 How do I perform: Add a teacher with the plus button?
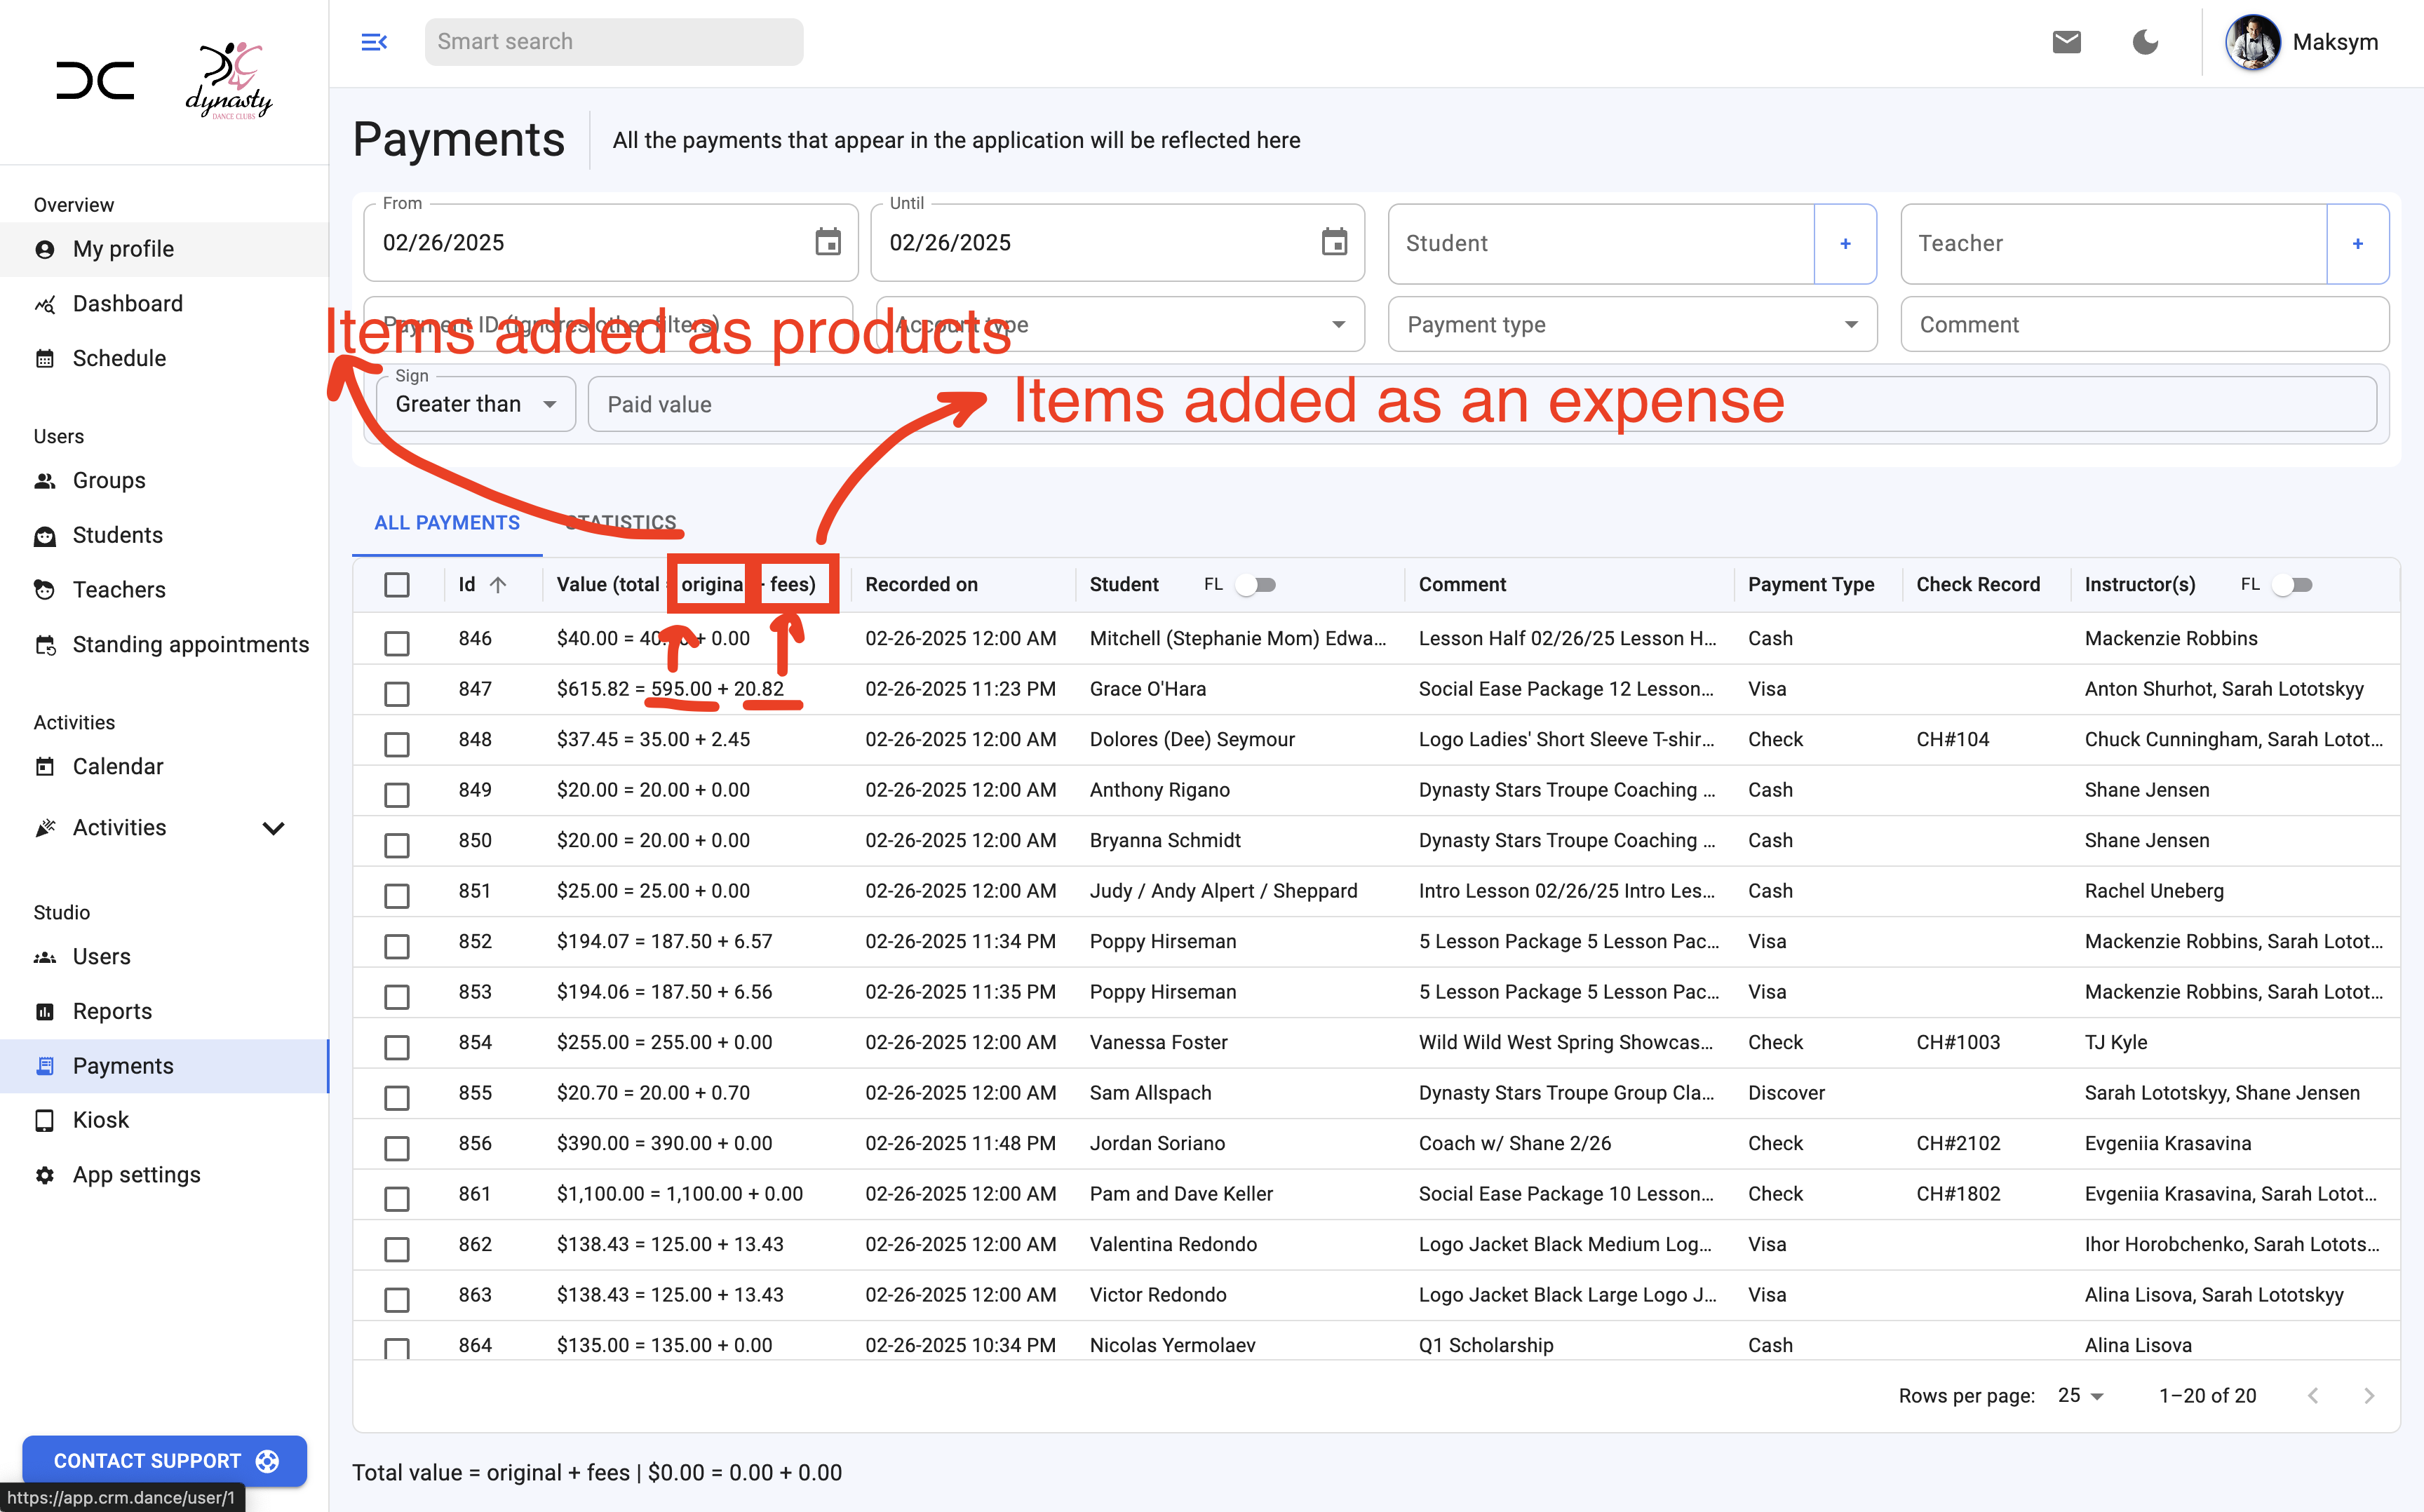click(x=2357, y=244)
